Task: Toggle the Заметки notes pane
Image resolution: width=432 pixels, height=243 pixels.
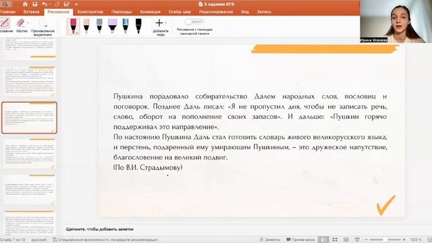Action: click(x=269, y=240)
